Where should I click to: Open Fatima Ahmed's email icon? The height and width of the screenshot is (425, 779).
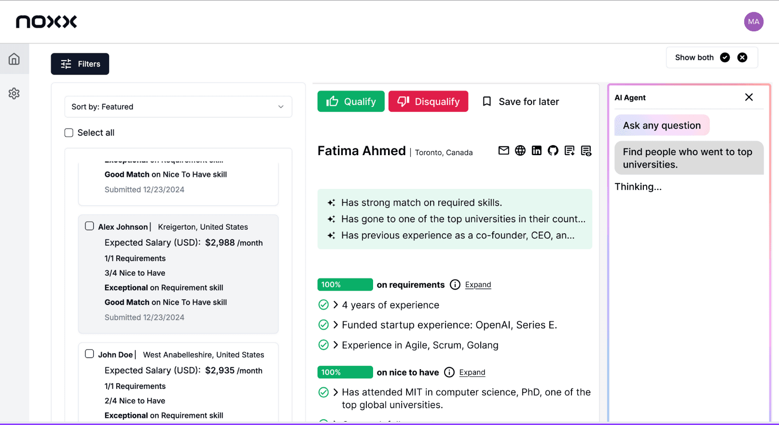pos(503,151)
